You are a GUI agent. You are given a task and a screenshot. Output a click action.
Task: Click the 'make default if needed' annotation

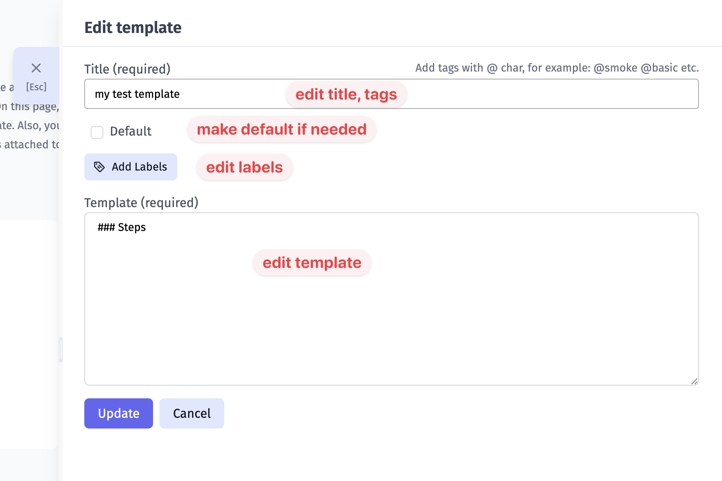[281, 130]
